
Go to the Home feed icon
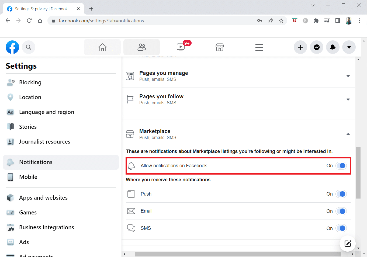(x=102, y=47)
